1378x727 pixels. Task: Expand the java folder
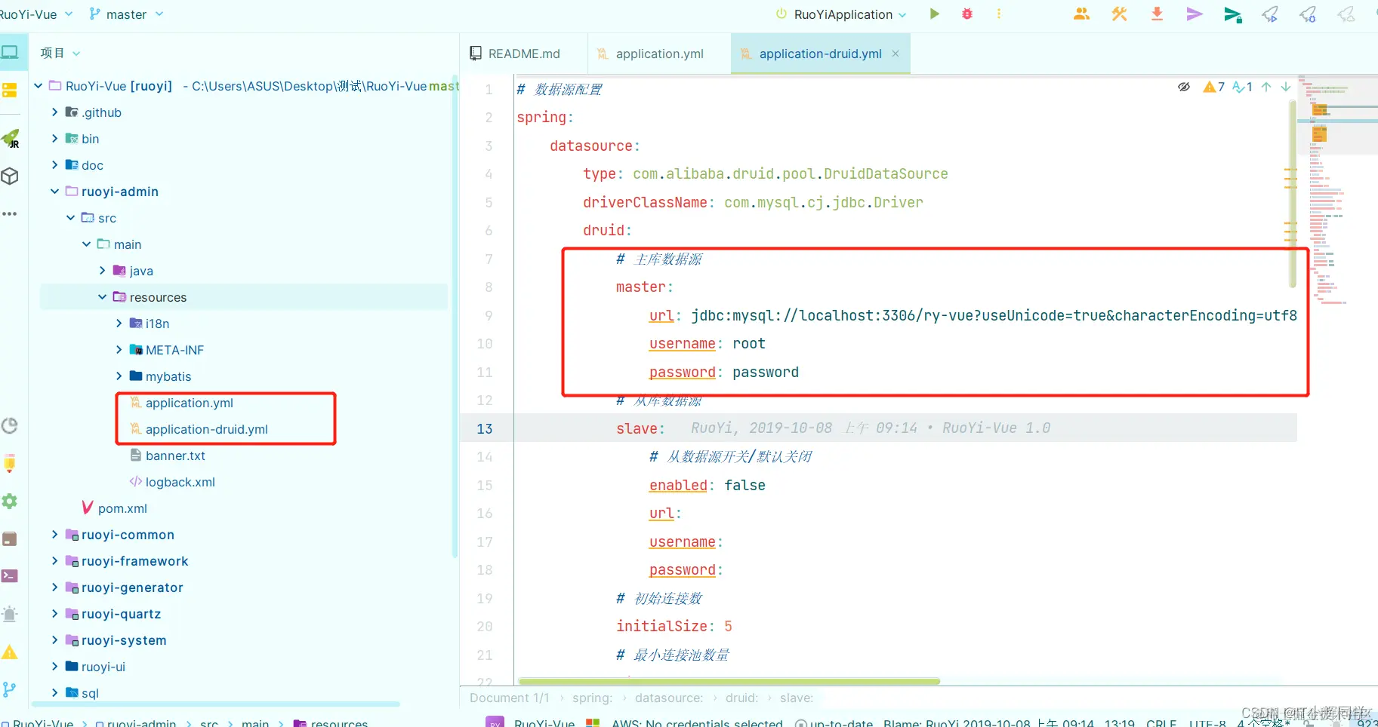pos(102,271)
